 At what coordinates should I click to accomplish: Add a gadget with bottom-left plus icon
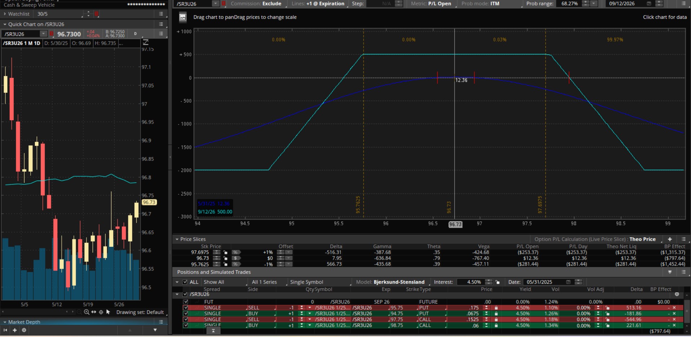click(x=15, y=330)
